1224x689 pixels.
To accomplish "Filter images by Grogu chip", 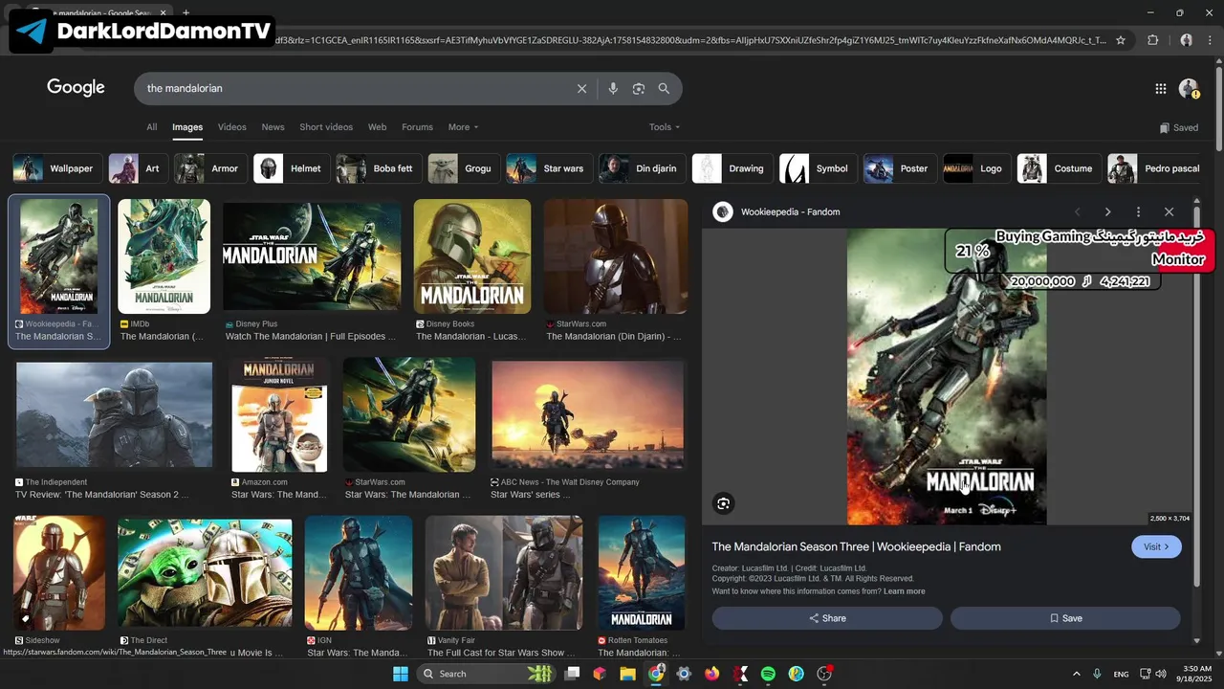I will coord(463,168).
